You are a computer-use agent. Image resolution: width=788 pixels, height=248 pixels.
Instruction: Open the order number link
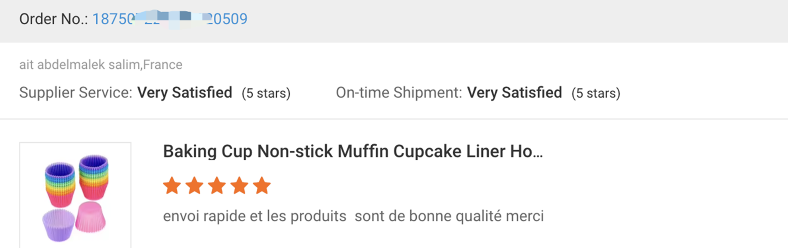pos(170,19)
